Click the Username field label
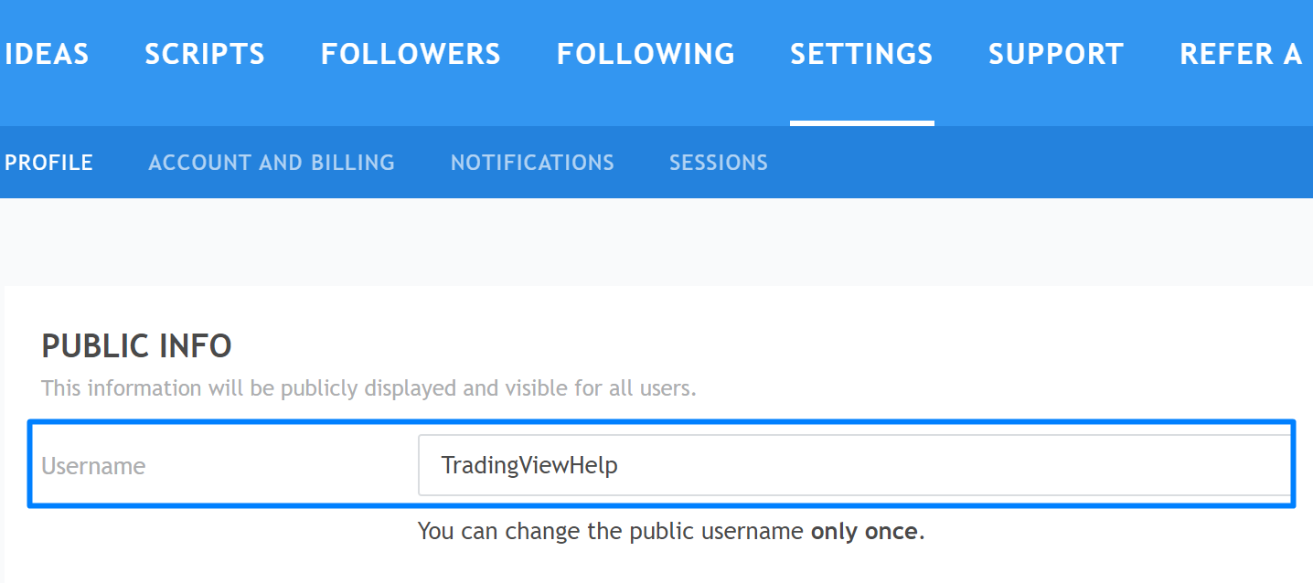The height and width of the screenshot is (583, 1313). coord(92,465)
